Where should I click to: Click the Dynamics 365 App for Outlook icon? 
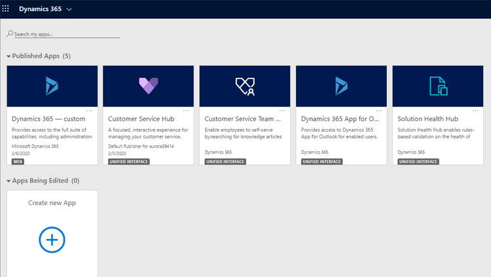[341, 85]
